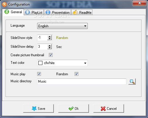Open the PlayList tab

pyautogui.click(x=34, y=12)
